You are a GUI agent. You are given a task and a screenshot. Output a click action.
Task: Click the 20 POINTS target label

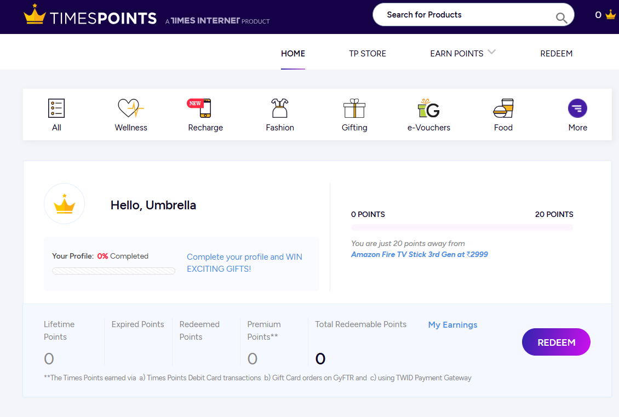coord(554,214)
